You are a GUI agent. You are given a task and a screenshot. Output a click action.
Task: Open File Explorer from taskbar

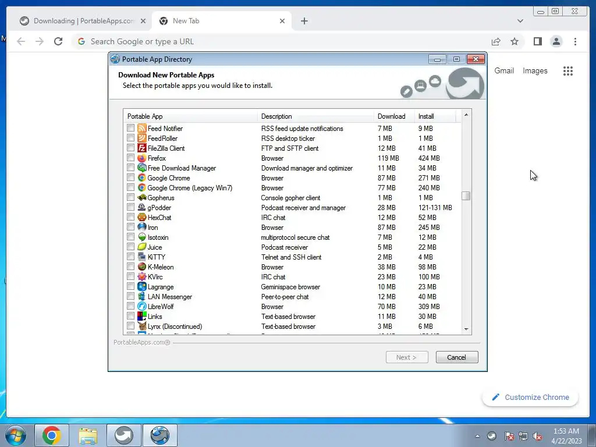(88, 435)
